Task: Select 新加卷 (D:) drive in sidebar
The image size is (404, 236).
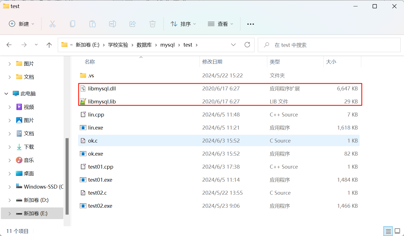Action: point(36,200)
